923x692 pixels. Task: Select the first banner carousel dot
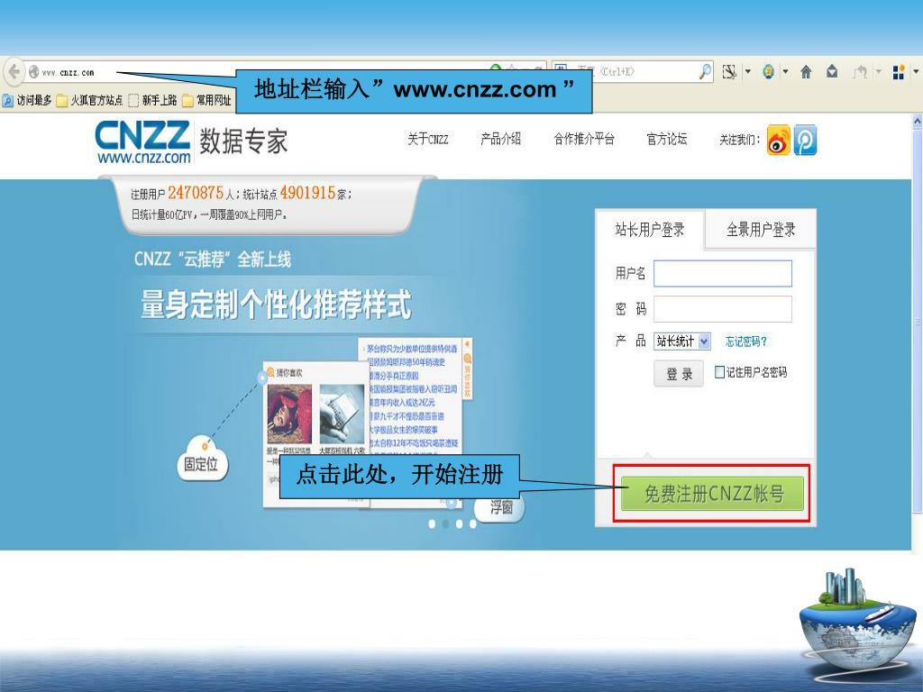[432, 524]
